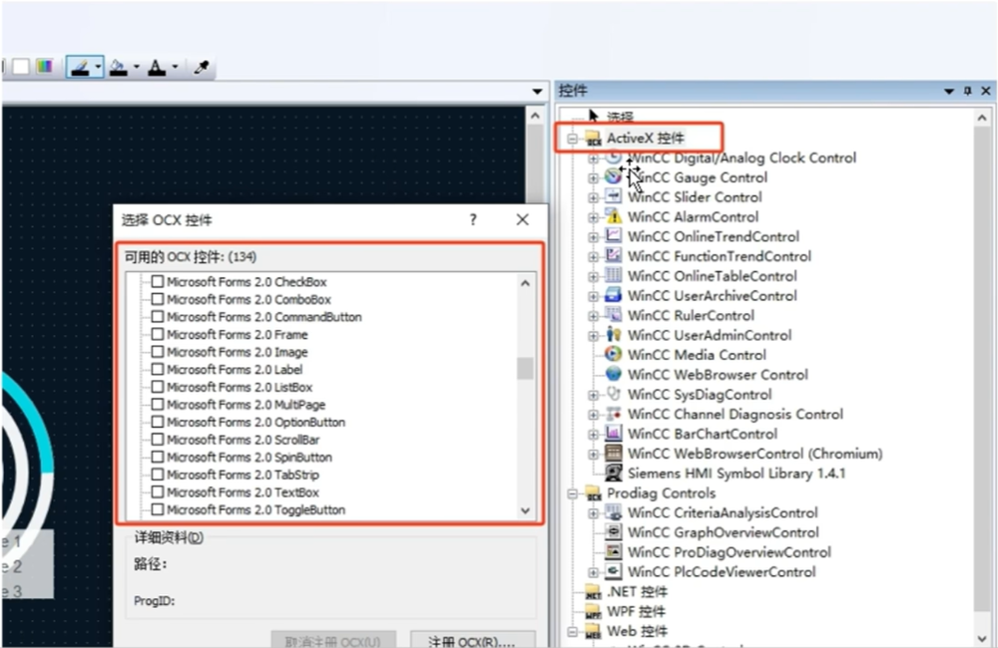Image resolution: width=998 pixels, height=648 pixels.
Task: Enable Microsoft Forms 2.0 ListBox checkbox
Action: point(157,387)
